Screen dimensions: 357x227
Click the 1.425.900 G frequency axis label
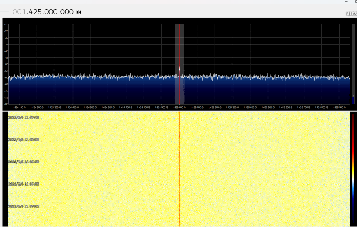tap(339, 107)
